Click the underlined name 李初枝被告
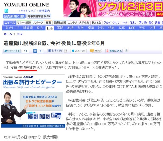The height and width of the screenshot is (141, 163). tap(27, 68)
